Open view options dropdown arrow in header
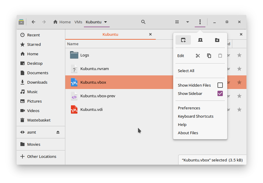This screenshot has height=183, width=263. (x=188, y=22)
